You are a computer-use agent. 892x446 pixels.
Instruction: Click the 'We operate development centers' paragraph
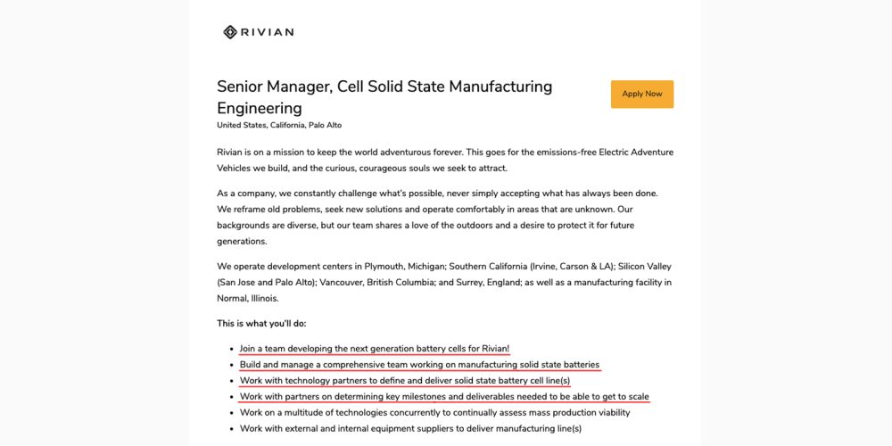coord(443,282)
